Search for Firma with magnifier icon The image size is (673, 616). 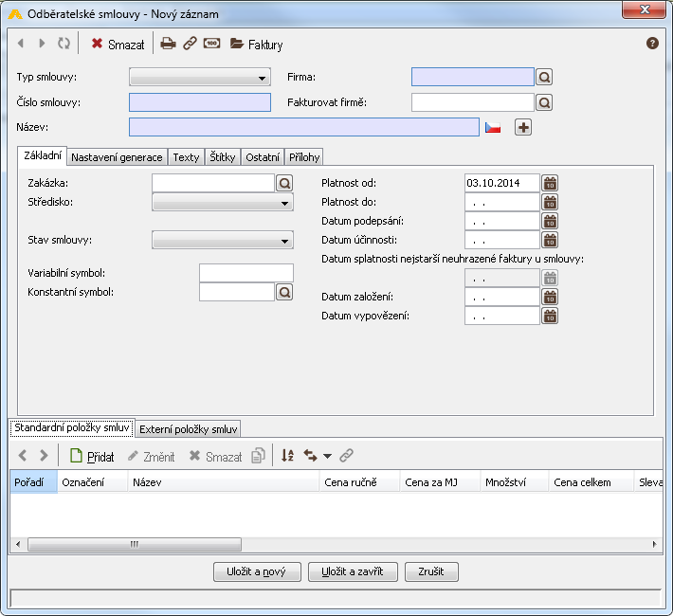click(x=544, y=78)
